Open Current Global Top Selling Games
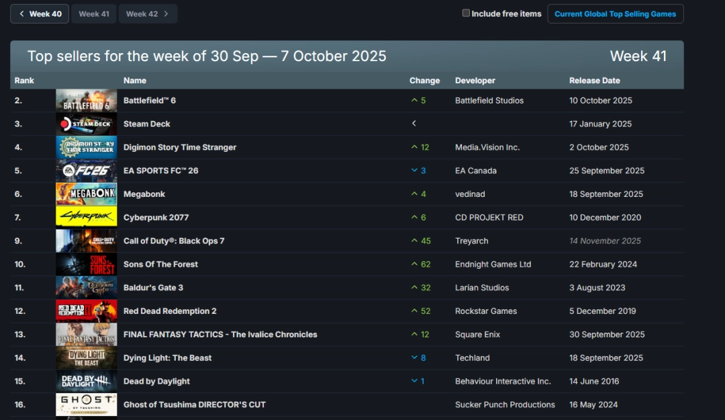Screen dimensions: 725x420 616,13
